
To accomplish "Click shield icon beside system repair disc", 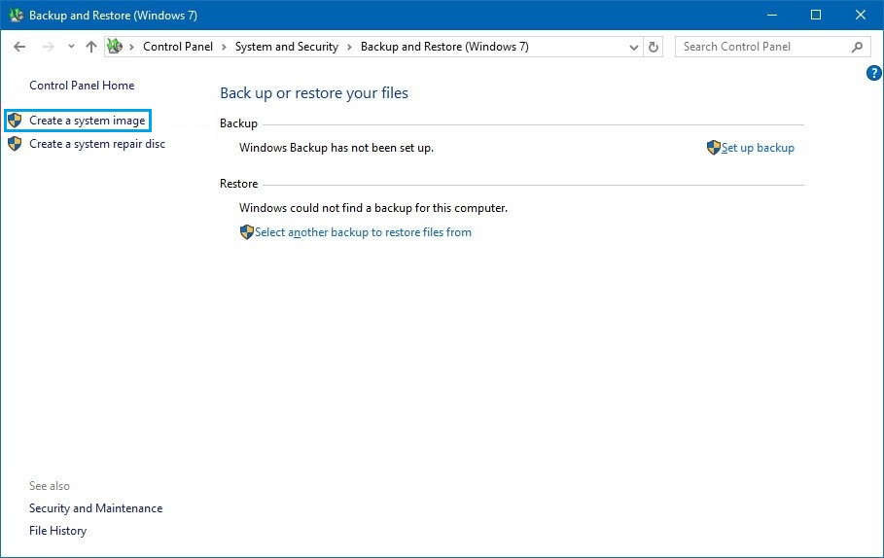I will coord(15,144).
